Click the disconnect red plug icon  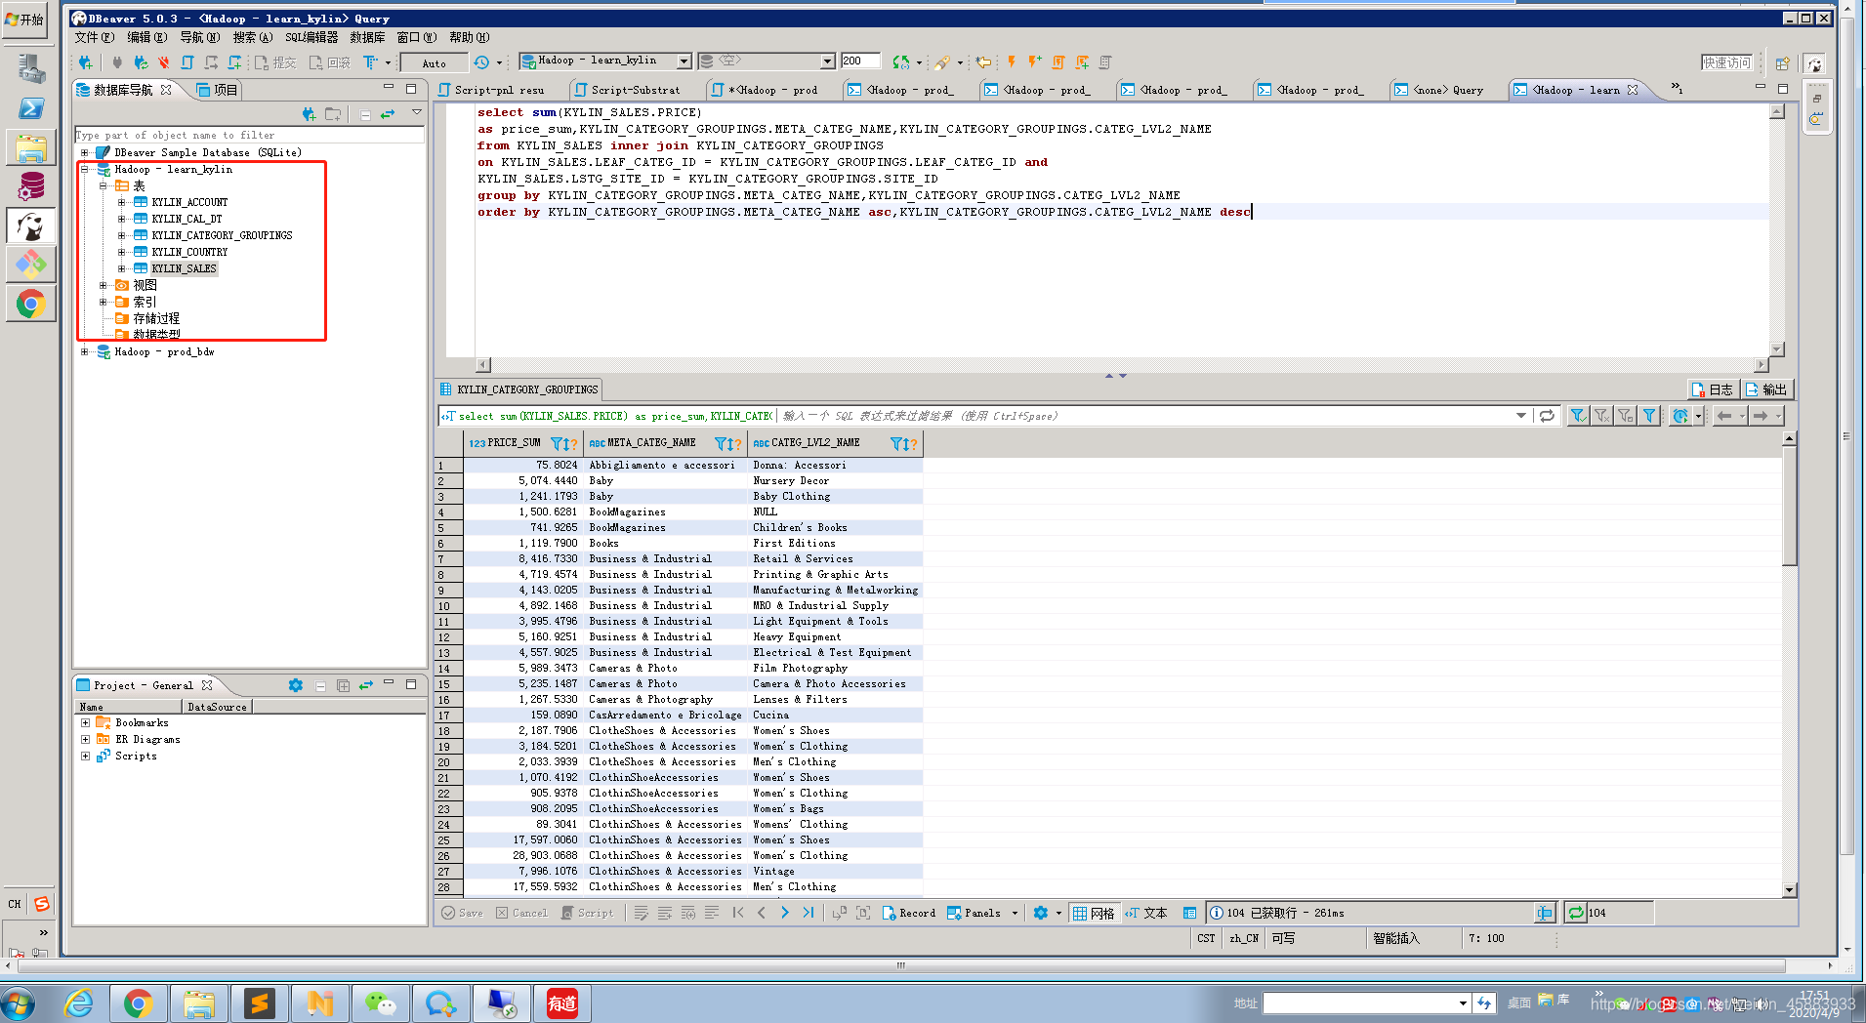pyautogui.click(x=163, y=62)
